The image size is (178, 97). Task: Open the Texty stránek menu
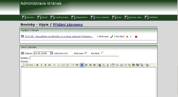100,17
